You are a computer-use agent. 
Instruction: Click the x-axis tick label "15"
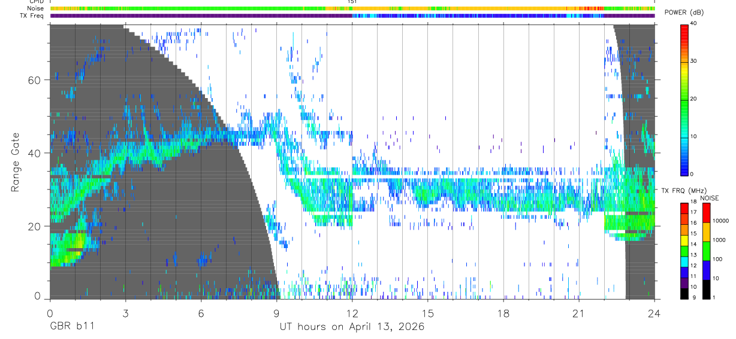[x=428, y=314]
